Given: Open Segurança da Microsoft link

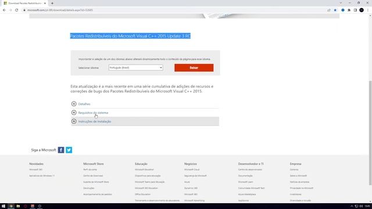Looking at the screenshot, I should click(195, 176).
